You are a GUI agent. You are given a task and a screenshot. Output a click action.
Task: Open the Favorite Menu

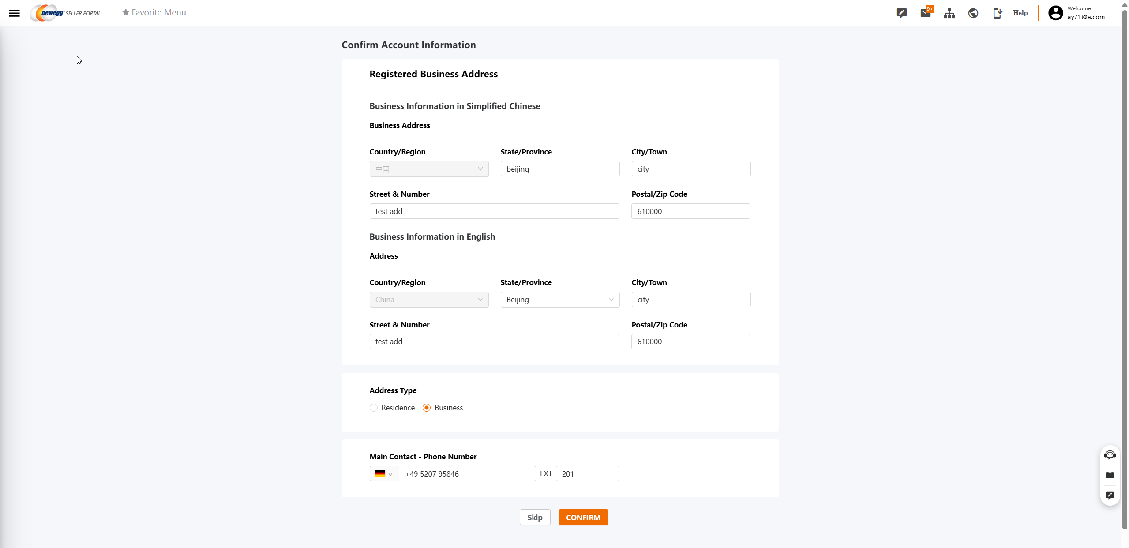point(154,12)
